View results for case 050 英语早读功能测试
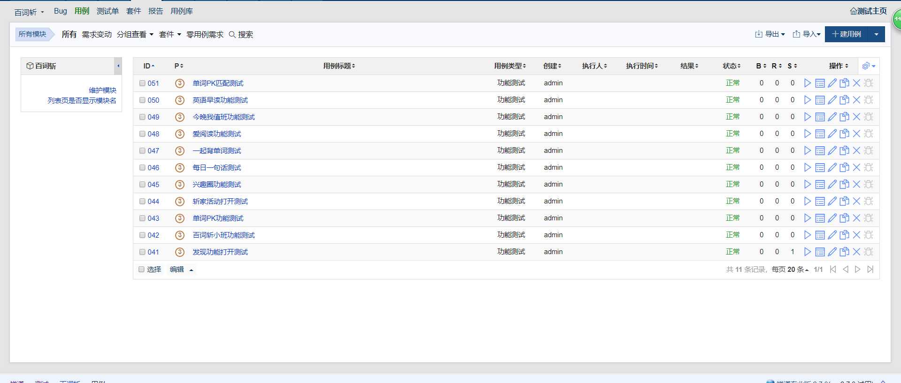 [820, 100]
